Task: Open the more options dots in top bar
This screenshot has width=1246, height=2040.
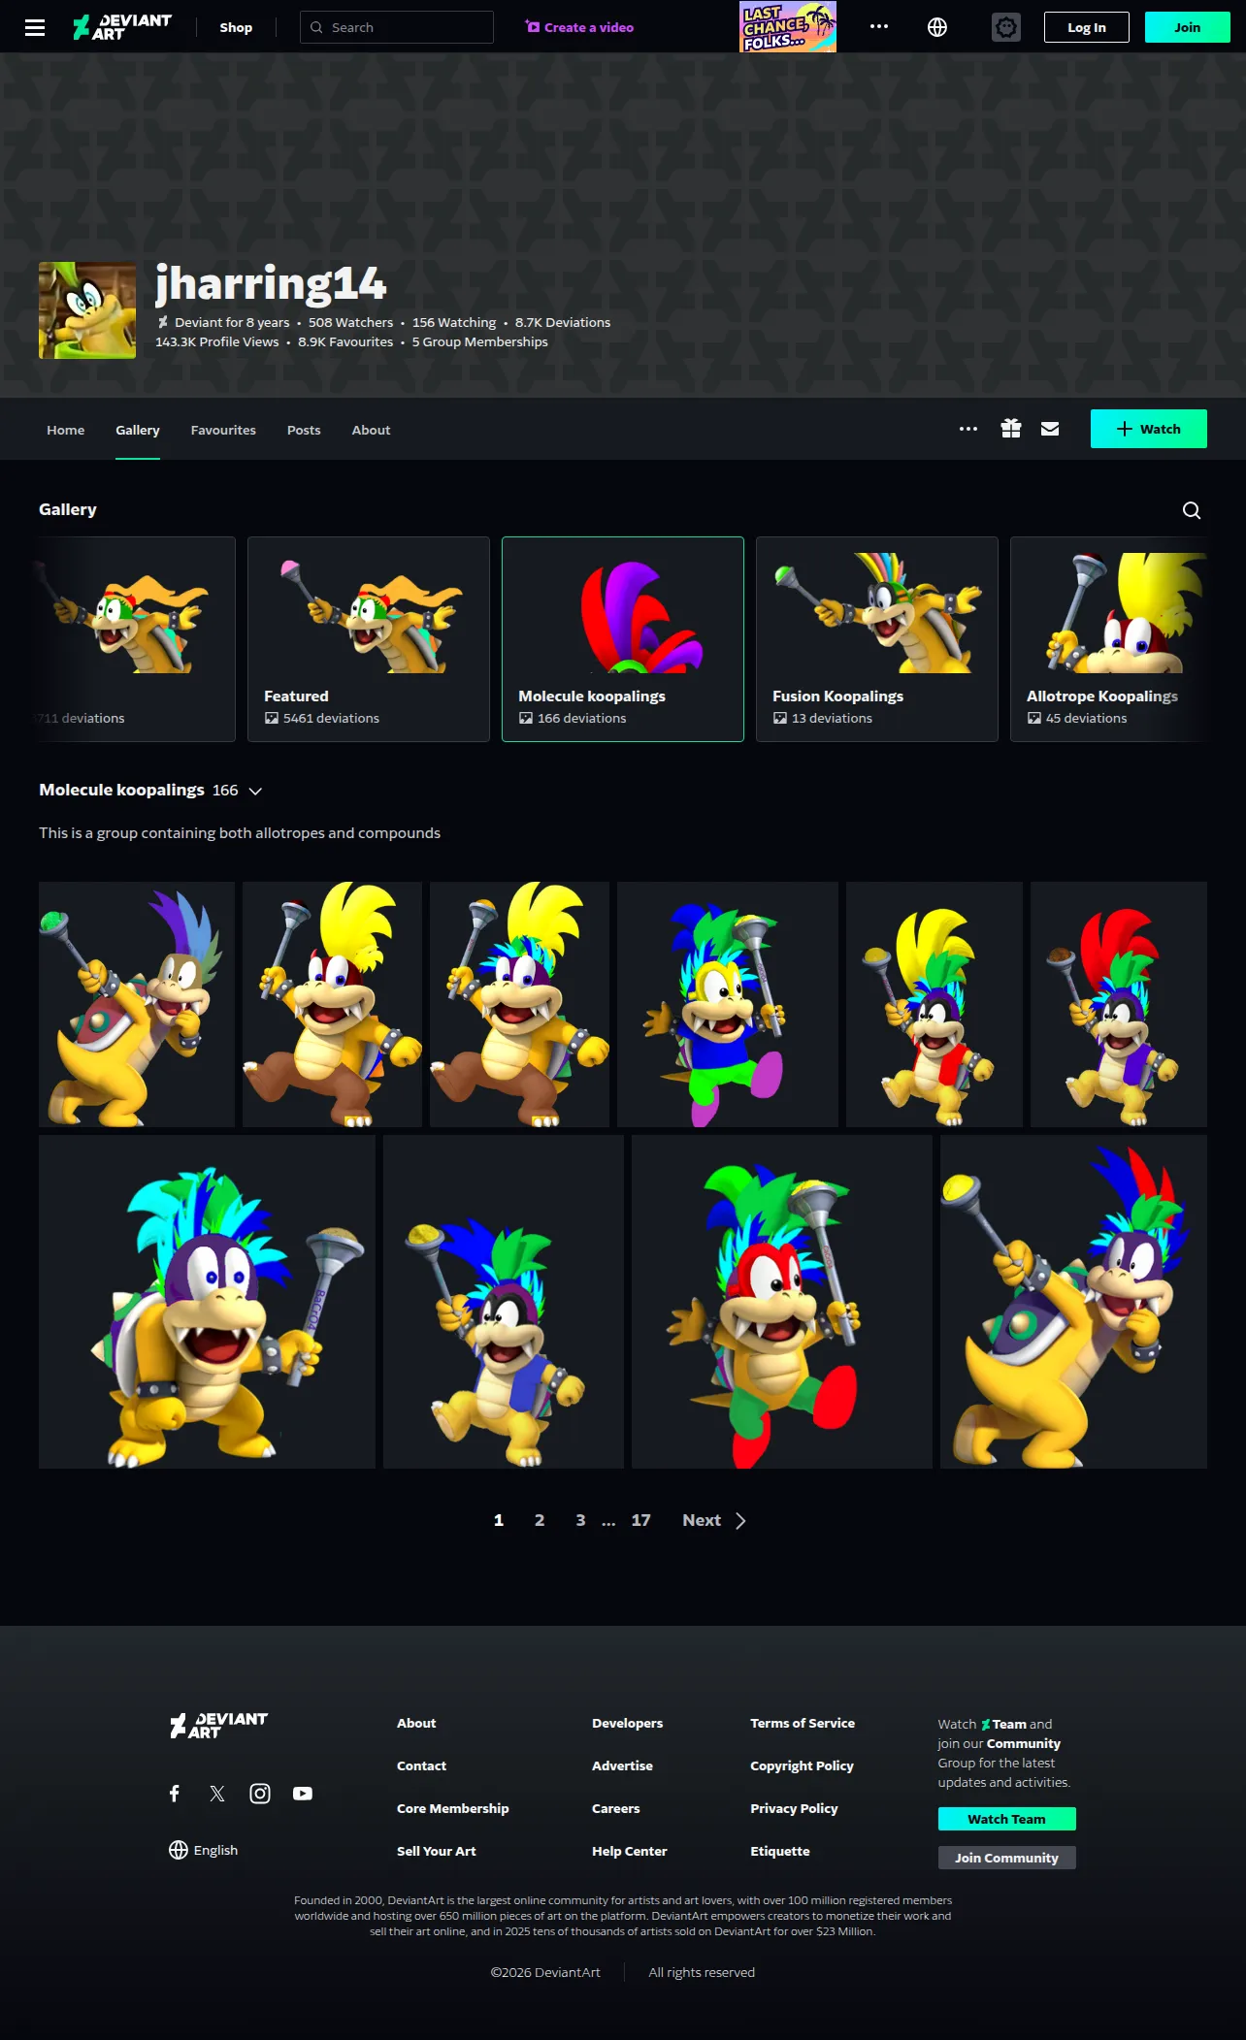Action: [x=879, y=27]
